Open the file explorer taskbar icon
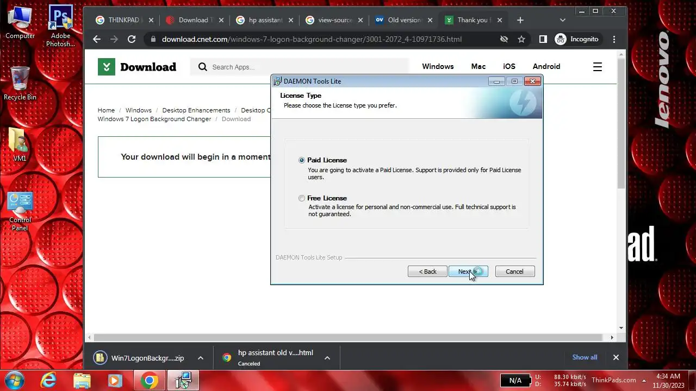This screenshot has height=391, width=696. (82, 380)
